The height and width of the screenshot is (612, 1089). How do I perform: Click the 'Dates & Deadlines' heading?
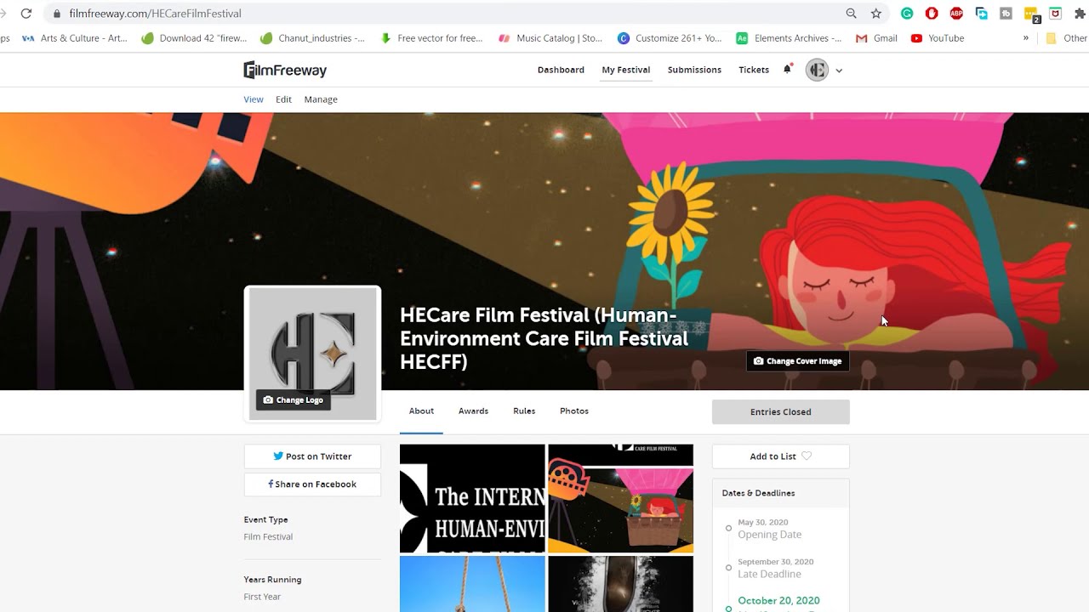pyautogui.click(x=758, y=493)
